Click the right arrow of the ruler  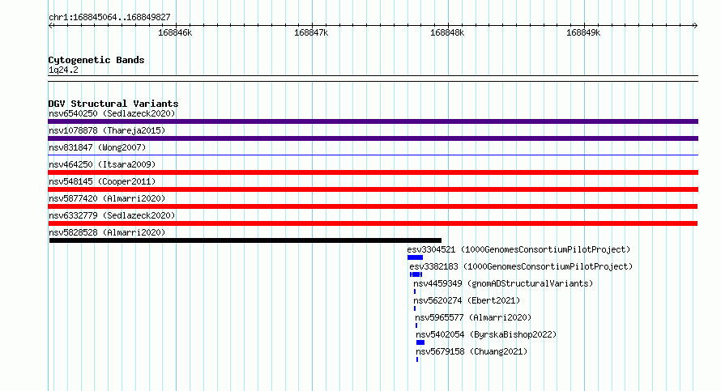695,25
